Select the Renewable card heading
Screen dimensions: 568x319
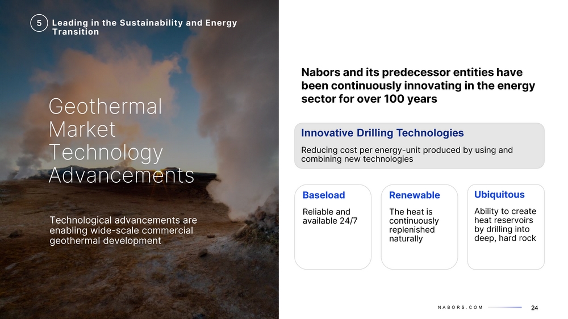415,195
